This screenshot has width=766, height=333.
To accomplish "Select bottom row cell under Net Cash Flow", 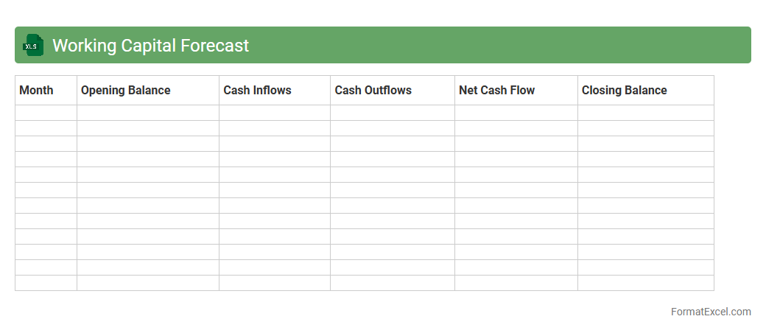I will 516,283.
